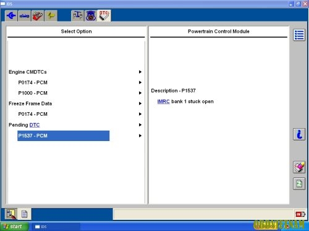Screen dimensions: 309x231
Task: Click the log viewer document icon
Action: click(24, 214)
